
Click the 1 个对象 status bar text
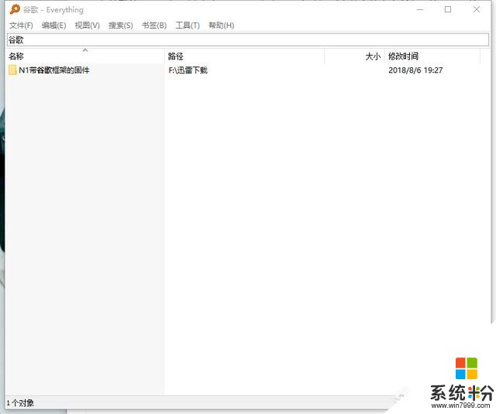tap(20, 403)
